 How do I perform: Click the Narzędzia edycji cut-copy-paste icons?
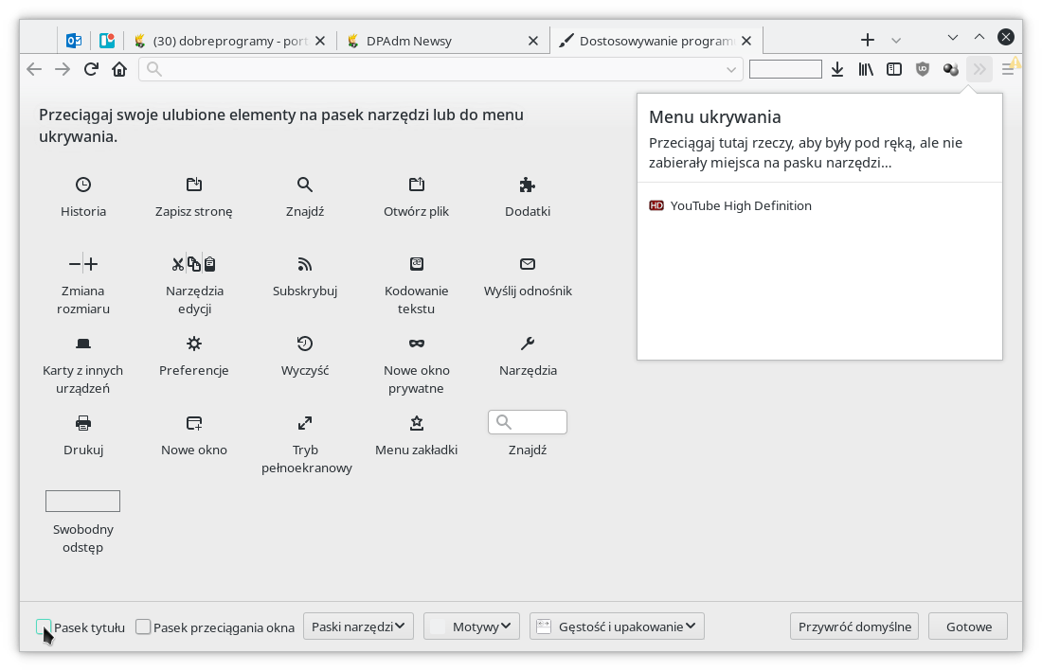click(x=193, y=264)
